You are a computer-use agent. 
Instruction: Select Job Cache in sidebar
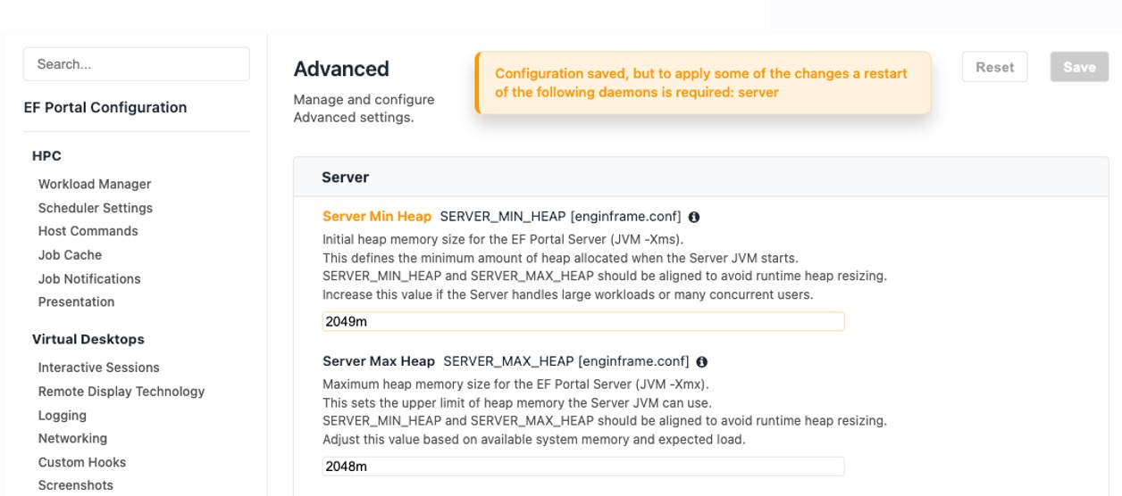tap(70, 255)
